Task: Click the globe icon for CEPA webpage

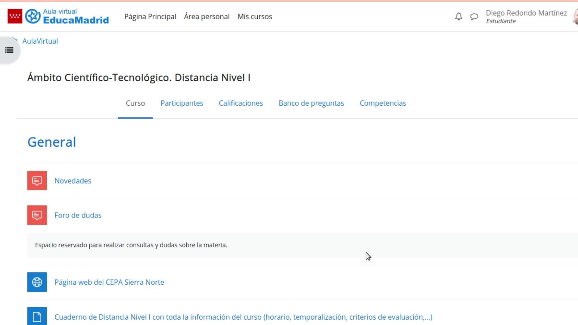Action: point(37,282)
